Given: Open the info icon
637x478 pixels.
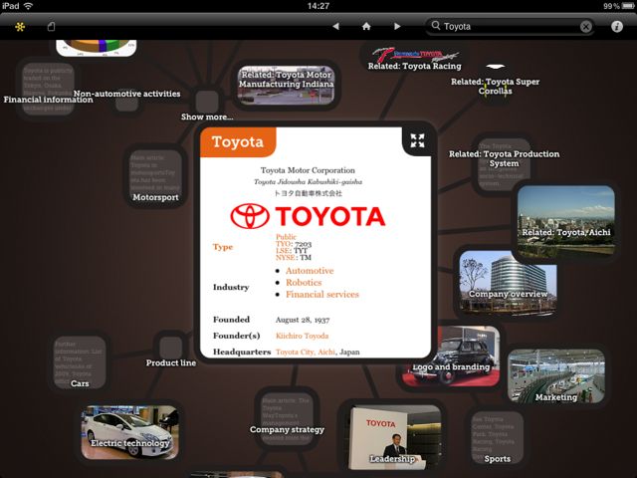Looking at the screenshot, I should pyautogui.click(x=617, y=27).
